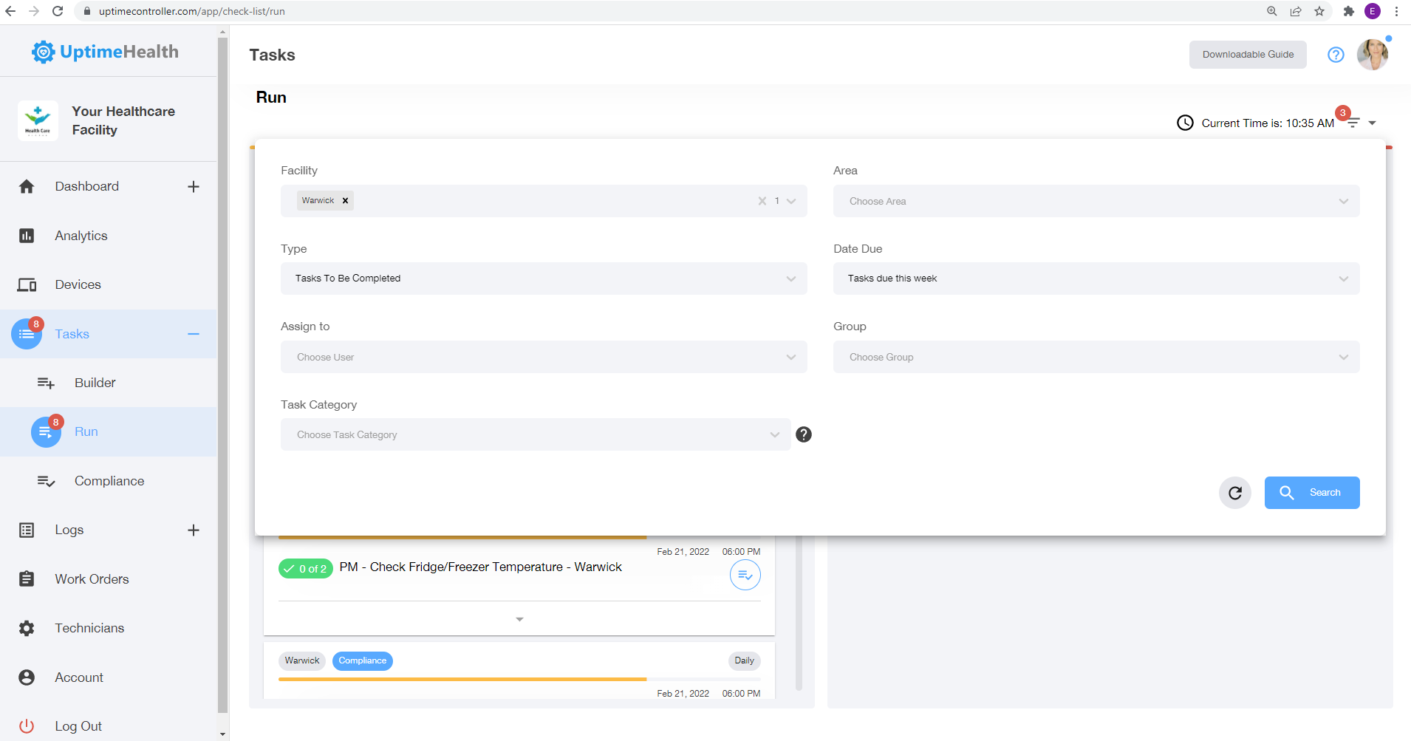
Task: Click the Warwick tag on the task card
Action: 302,660
